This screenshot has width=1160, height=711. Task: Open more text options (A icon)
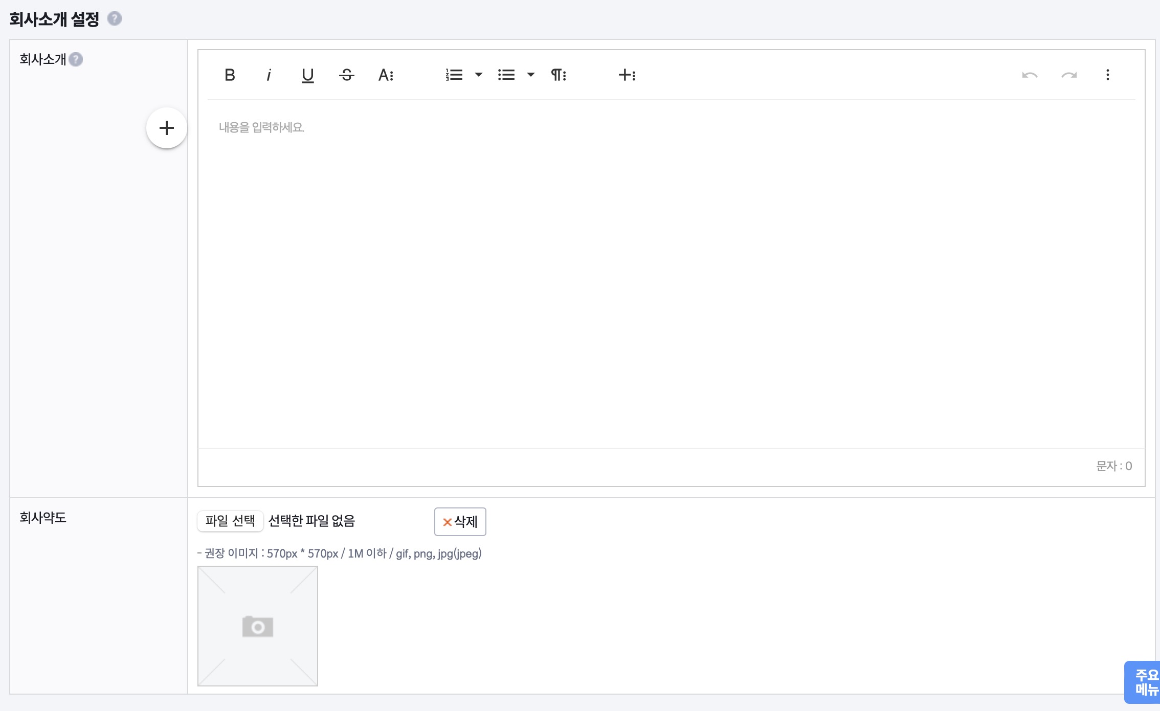point(386,75)
